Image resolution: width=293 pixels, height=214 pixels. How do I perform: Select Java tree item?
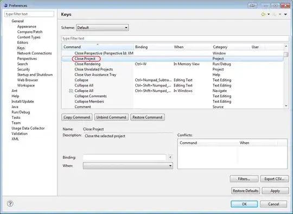point(15,107)
